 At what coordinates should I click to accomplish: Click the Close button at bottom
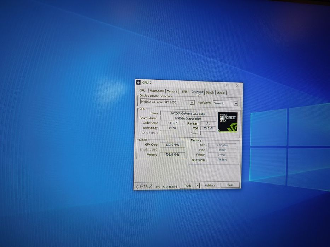point(230,185)
